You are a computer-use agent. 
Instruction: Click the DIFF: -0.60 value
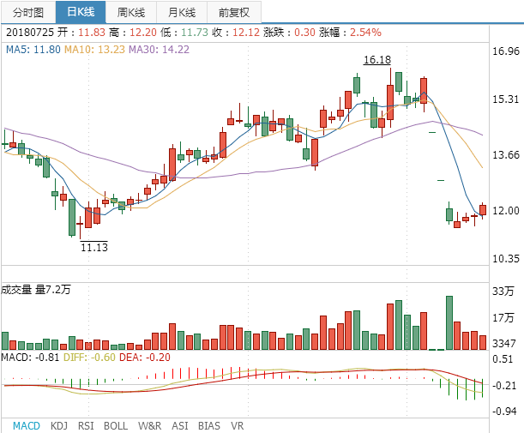tap(89, 358)
